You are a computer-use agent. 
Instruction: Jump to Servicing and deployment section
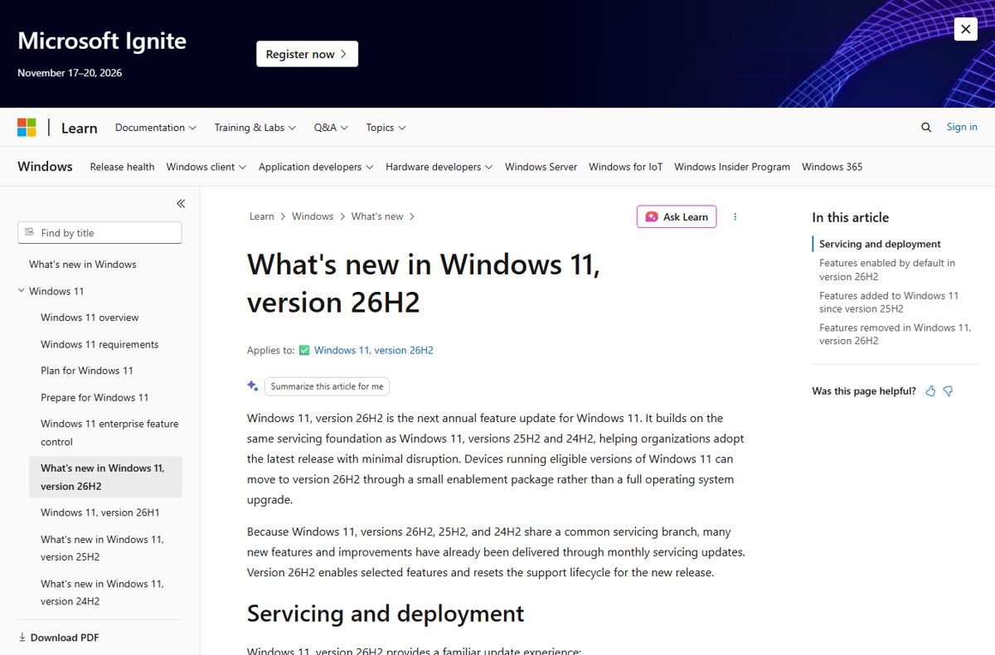pos(880,244)
